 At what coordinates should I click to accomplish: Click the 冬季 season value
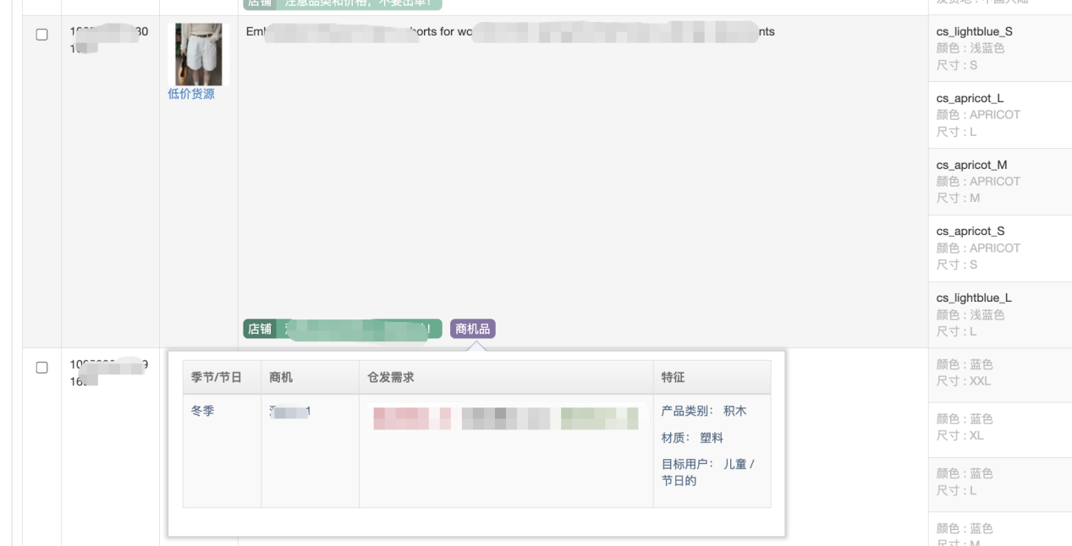203,412
